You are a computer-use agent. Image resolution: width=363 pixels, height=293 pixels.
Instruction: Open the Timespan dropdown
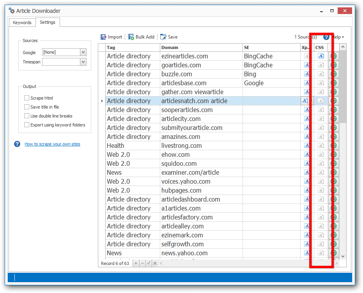coord(83,62)
